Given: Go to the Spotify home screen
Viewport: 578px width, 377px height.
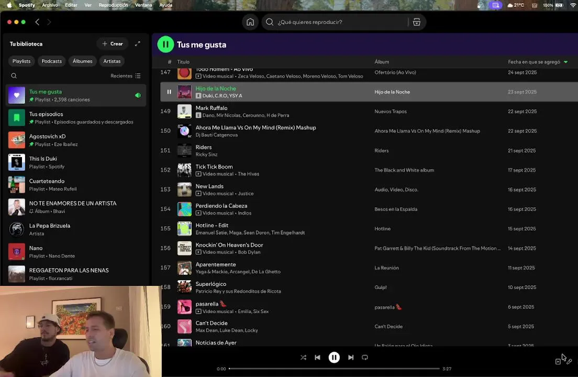Looking at the screenshot, I should [250, 22].
